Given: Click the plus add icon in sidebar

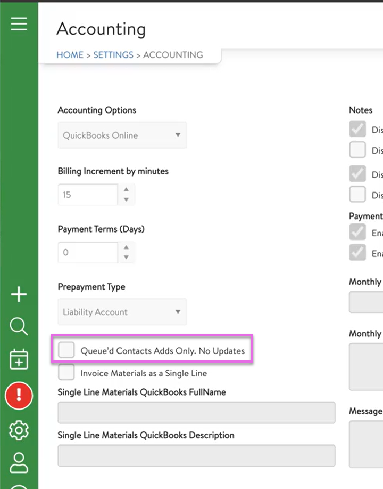Looking at the screenshot, I should click(x=19, y=294).
